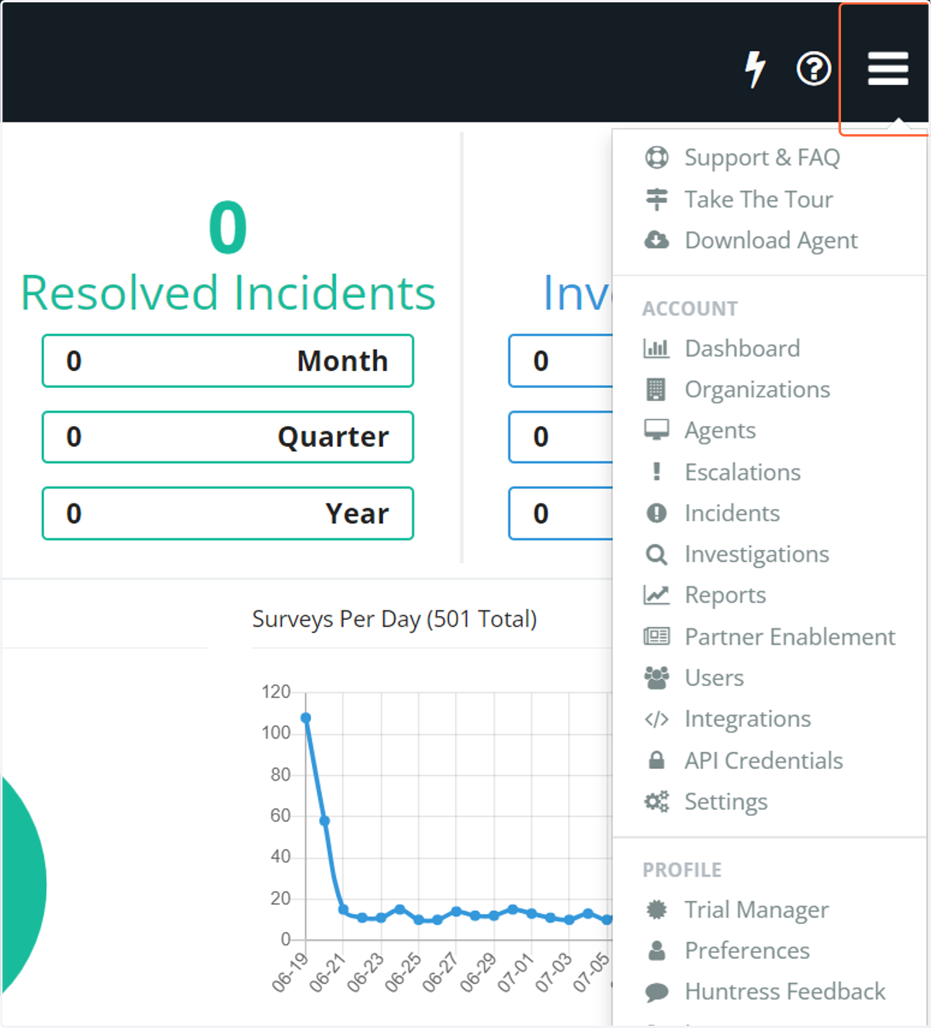Image resolution: width=931 pixels, height=1028 pixels.
Task: Select Take The Tour menu item
Action: (x=758, y=199)
